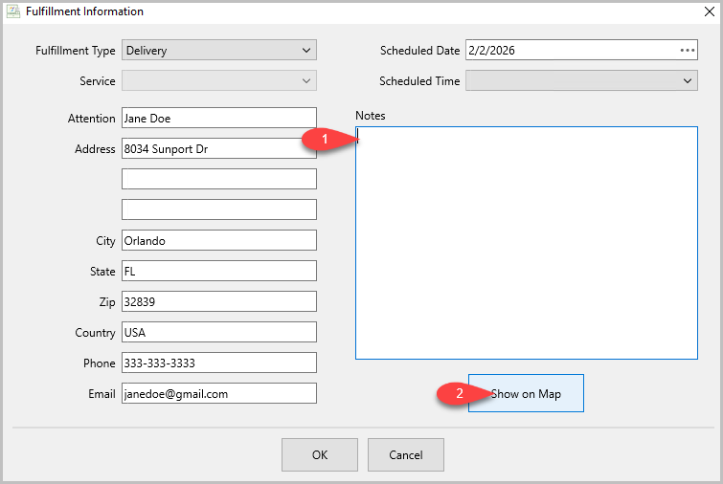
Task: Open the Scheduled Date picker ellipsis button
Action: coord(687,50)
